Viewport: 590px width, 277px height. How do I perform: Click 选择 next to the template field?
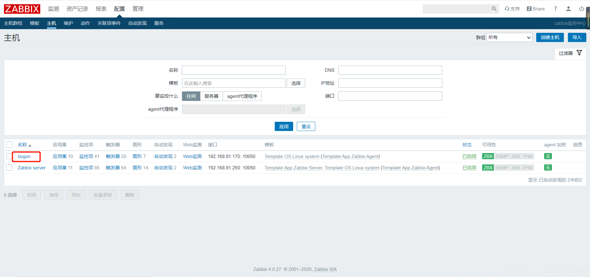coord(296,83)
